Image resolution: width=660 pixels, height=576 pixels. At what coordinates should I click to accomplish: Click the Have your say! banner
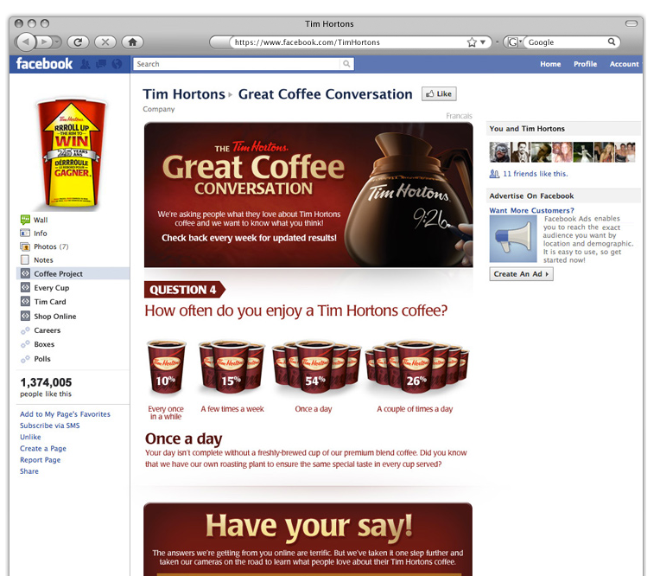click(x=308, y=540)
